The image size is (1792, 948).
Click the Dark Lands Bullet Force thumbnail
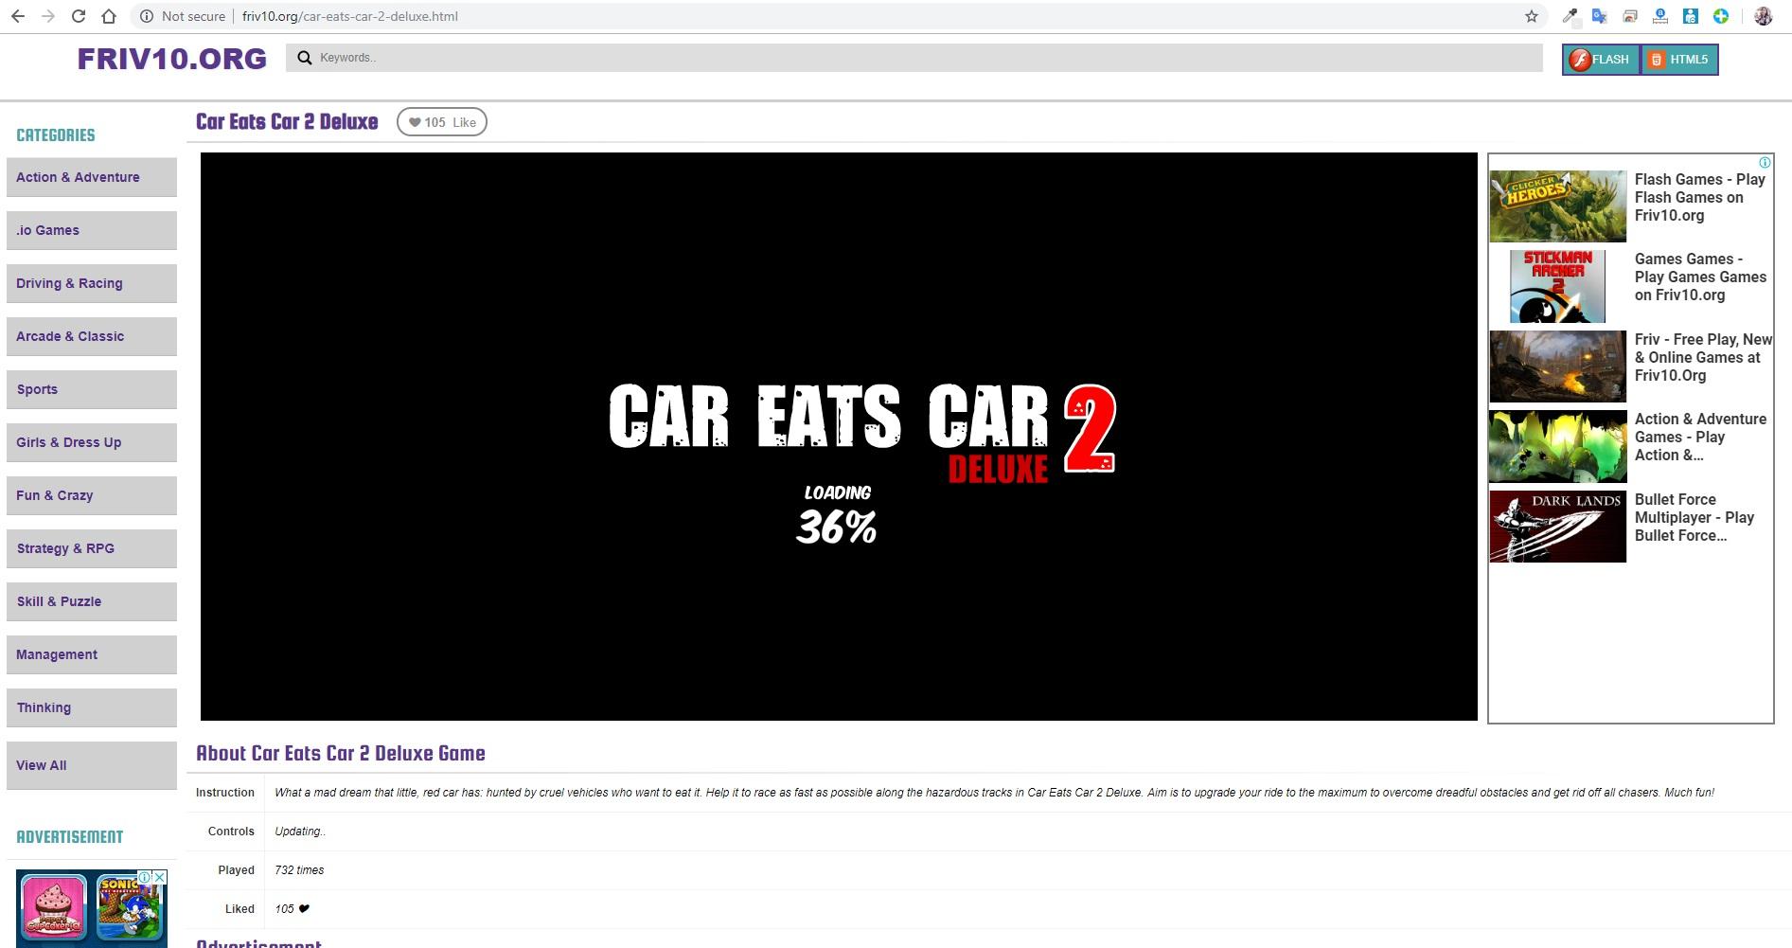[x=1556, y=525]
